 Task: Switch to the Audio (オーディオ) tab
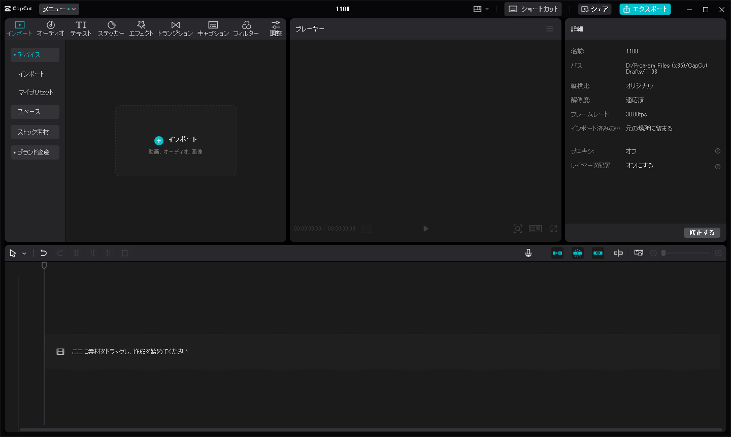[50, 28]
